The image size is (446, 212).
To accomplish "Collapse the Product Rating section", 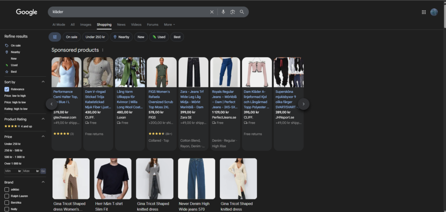I will coord(43,119).
